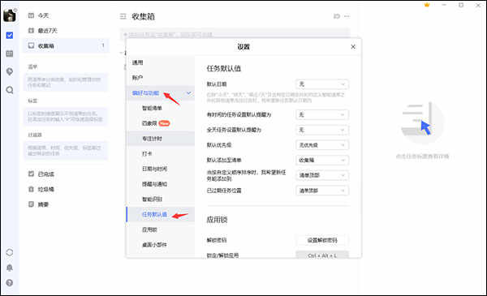
Task: Open the 已过期任务位置 dropdown
Action: click(x=322, y=191)
